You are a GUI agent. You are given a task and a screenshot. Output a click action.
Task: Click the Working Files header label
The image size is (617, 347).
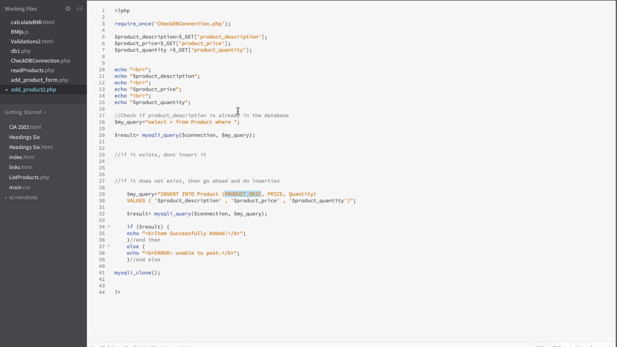[21, 9]
